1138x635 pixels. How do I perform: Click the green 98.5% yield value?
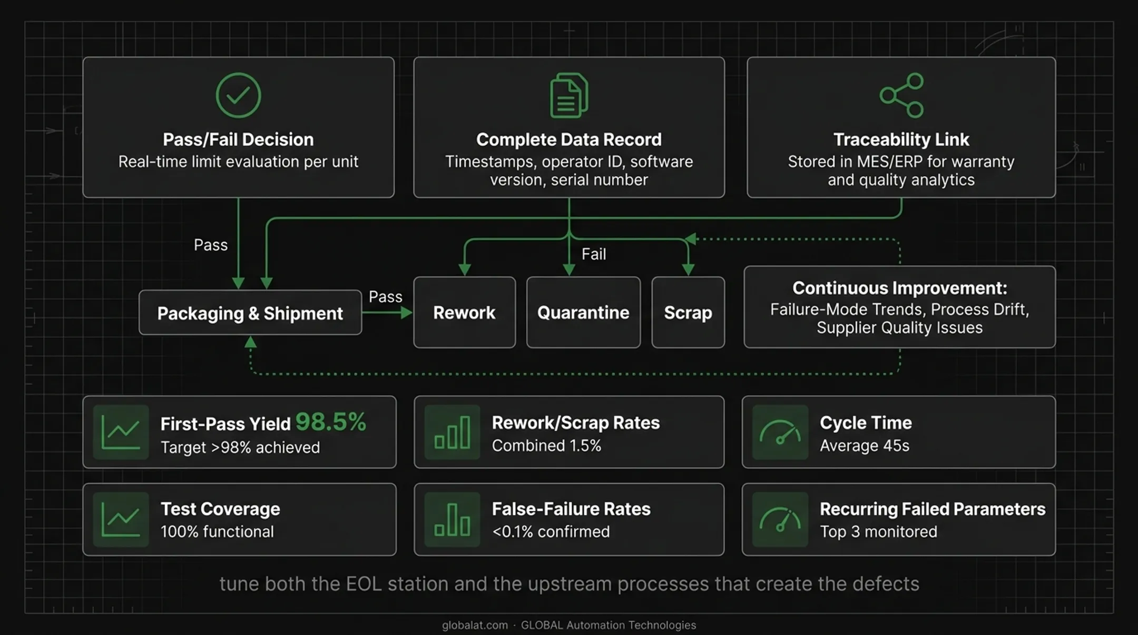[331, 422]
